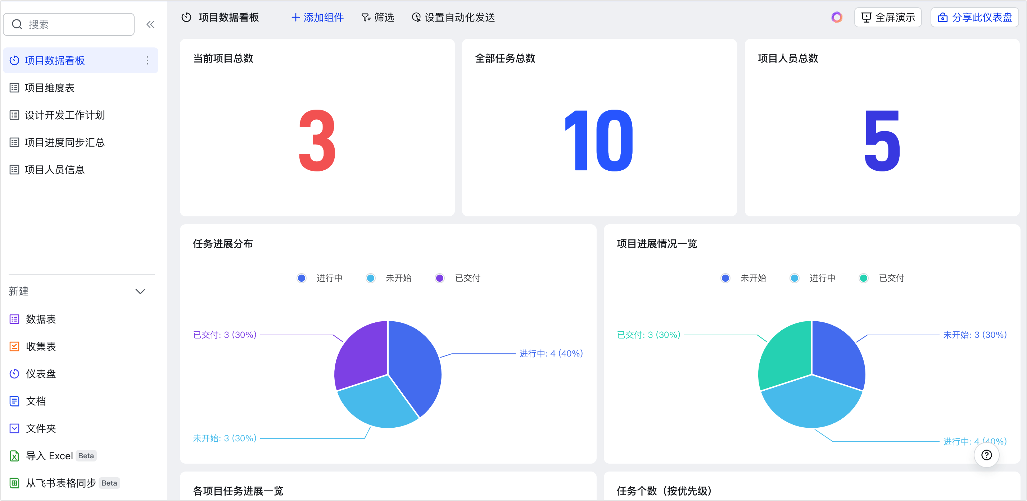Click the purple 数据表 icon under 新建
This screenshot has width=1027, height=501.
[x=14, y=319]
